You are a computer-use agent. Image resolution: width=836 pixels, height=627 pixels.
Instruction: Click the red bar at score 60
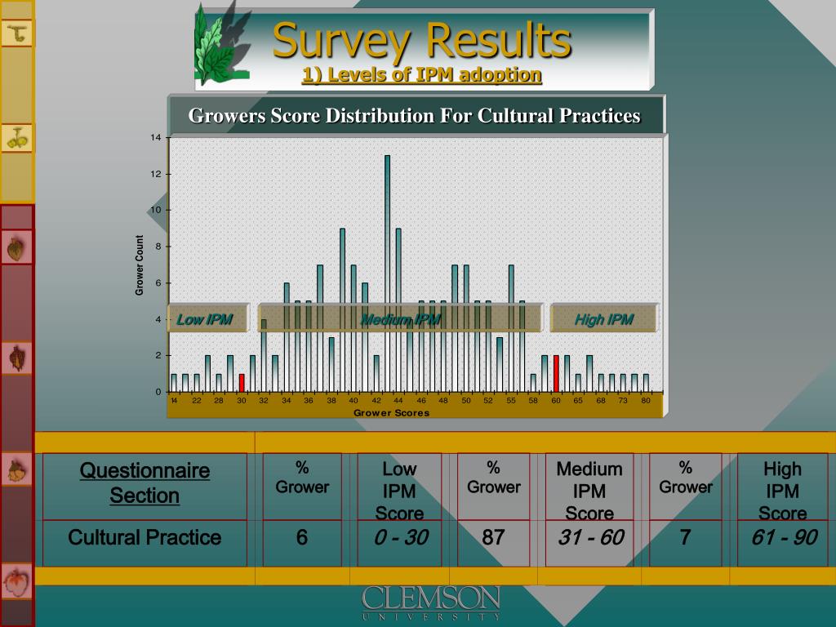pyautogui.click(x=556, y=374)
